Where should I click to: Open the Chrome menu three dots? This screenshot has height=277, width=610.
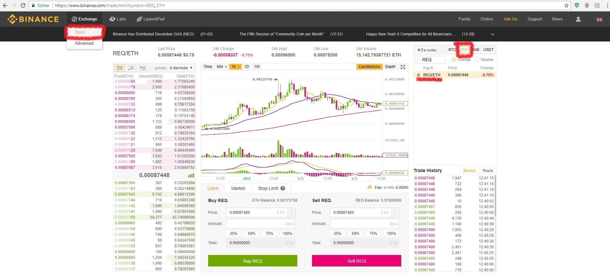(x=607, y=5)
